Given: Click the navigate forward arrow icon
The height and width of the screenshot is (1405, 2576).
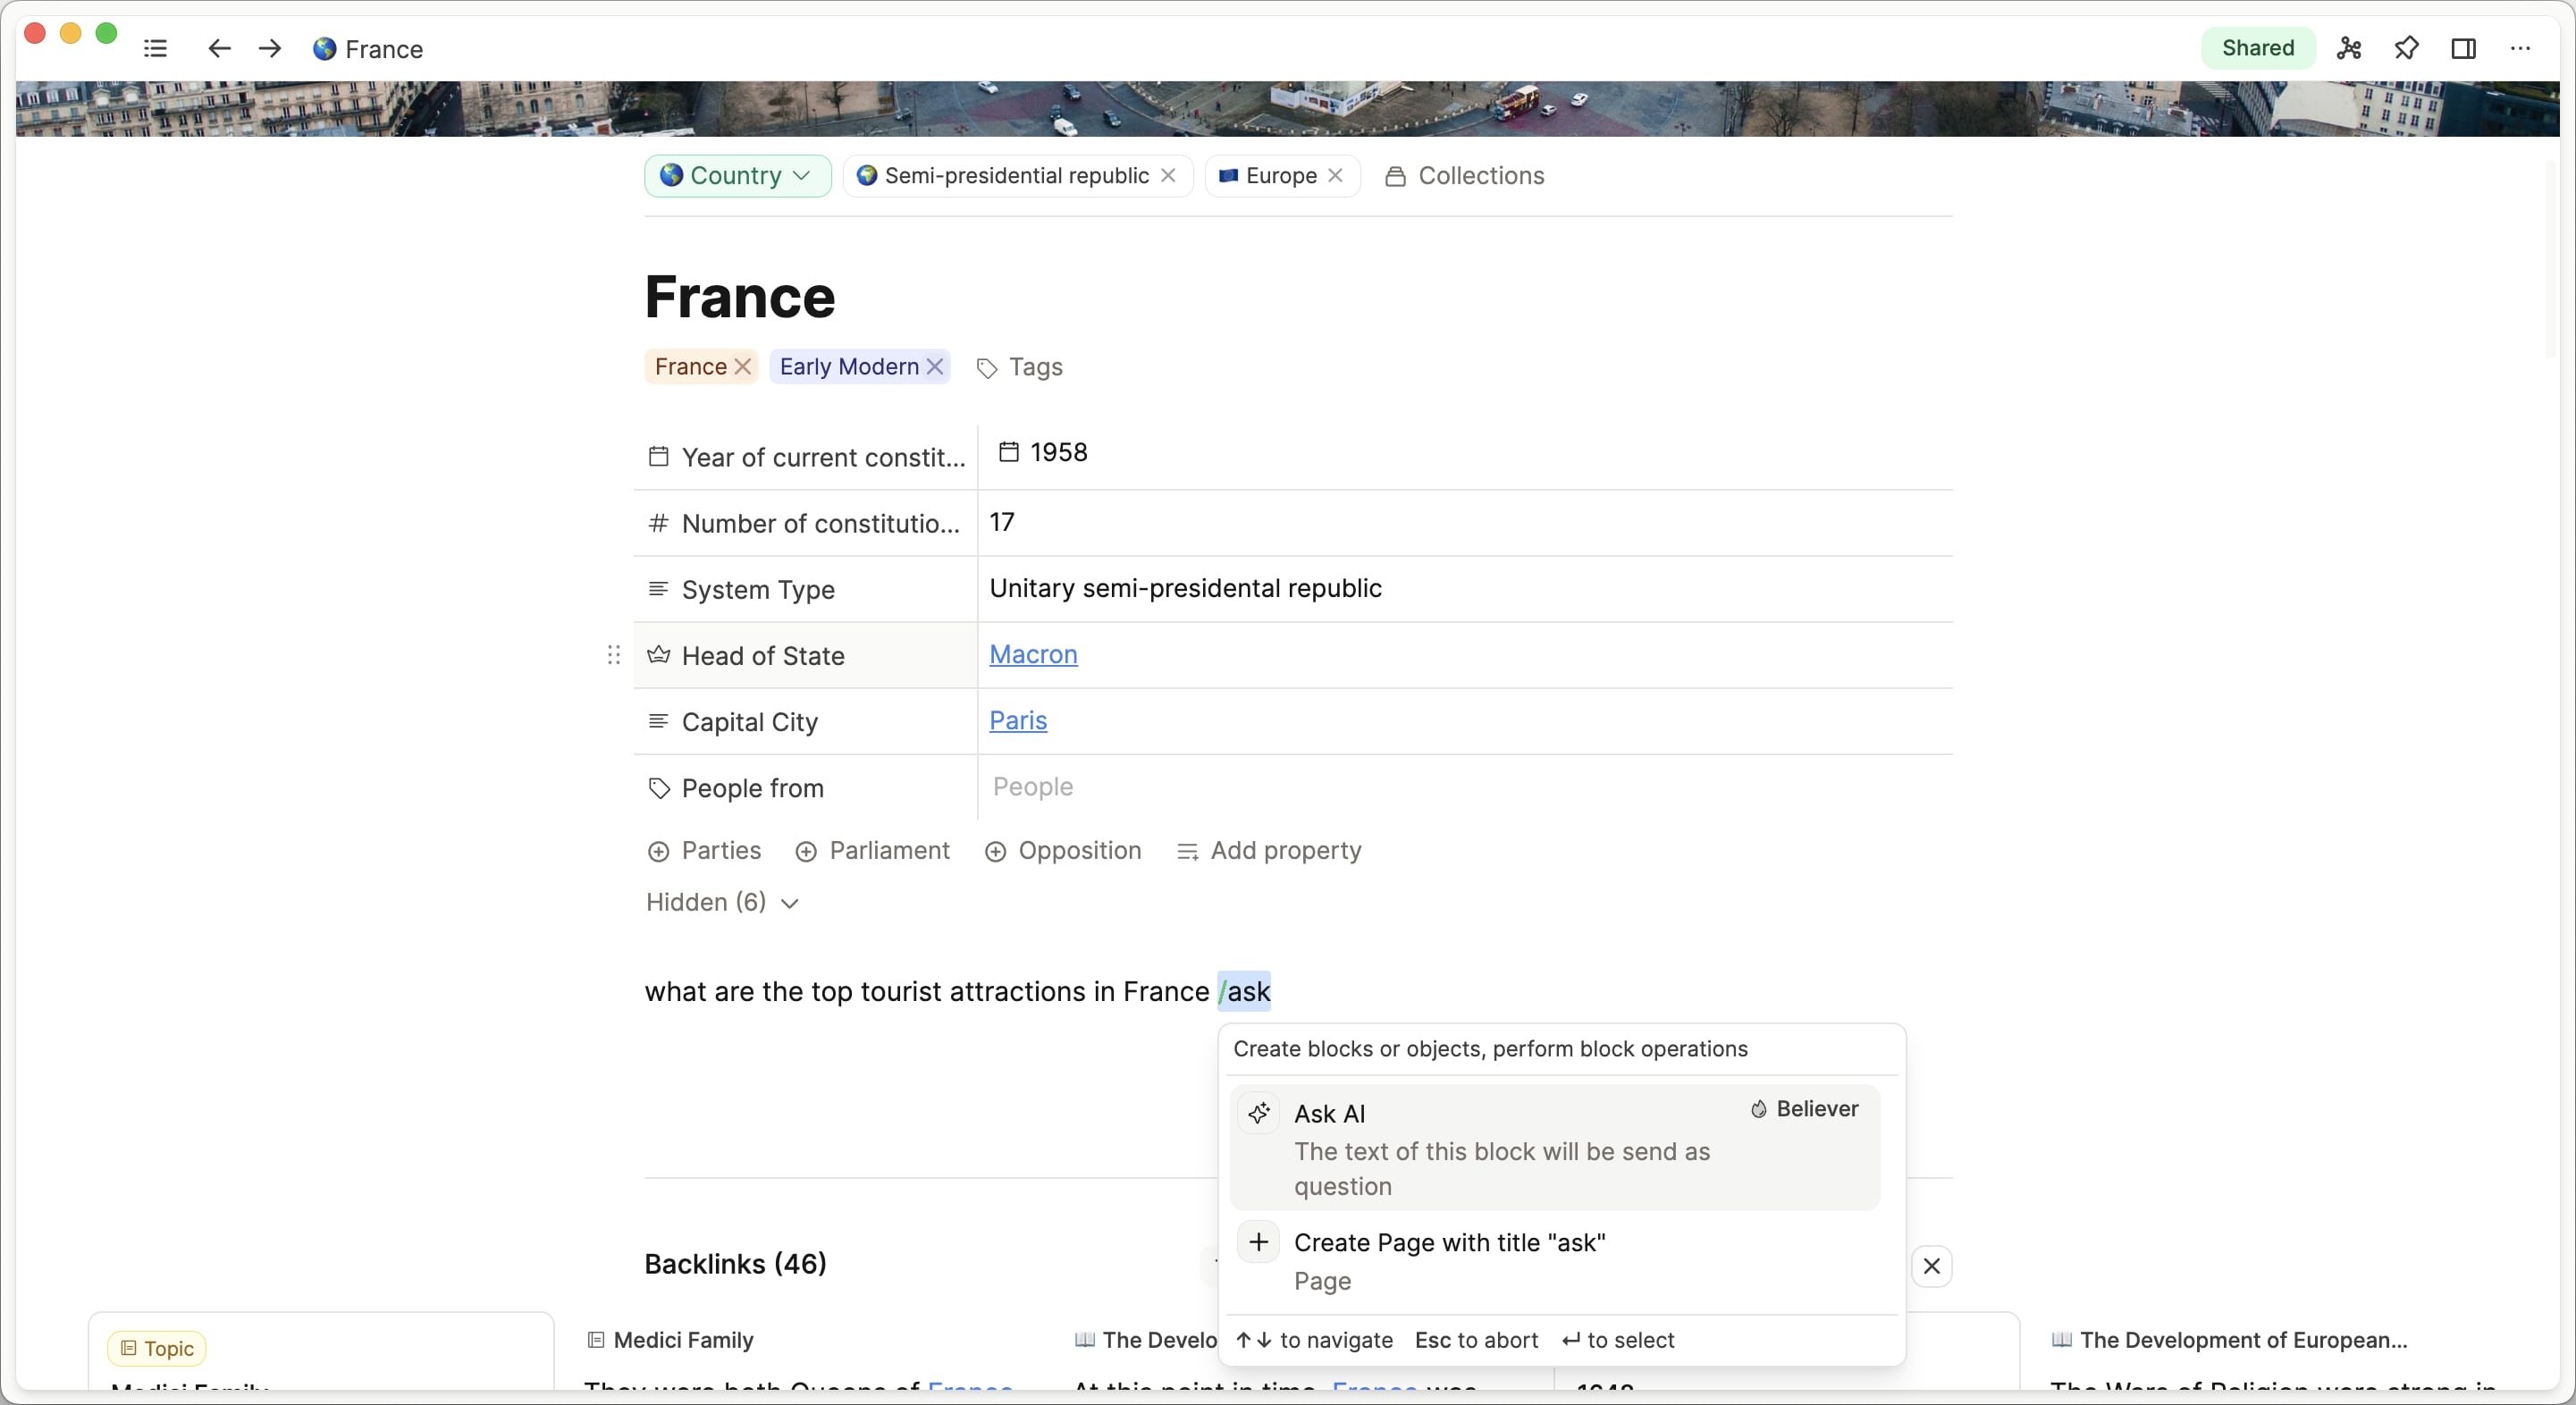Looking at the screenshot, I should 270,48.
